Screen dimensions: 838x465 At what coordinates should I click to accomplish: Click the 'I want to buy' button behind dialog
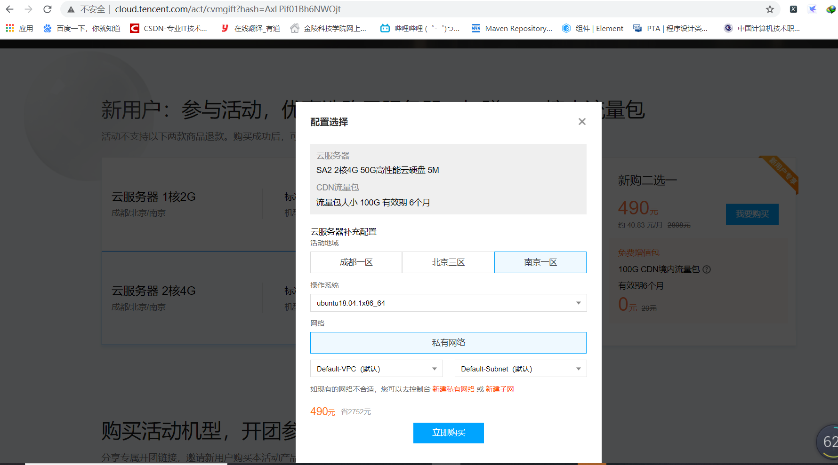pos(752,214)
